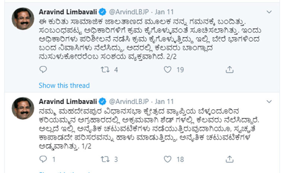Open the Jan 11 timestamp on second tweet
Viewport: 286px width, 173px height.
[164, 101]
